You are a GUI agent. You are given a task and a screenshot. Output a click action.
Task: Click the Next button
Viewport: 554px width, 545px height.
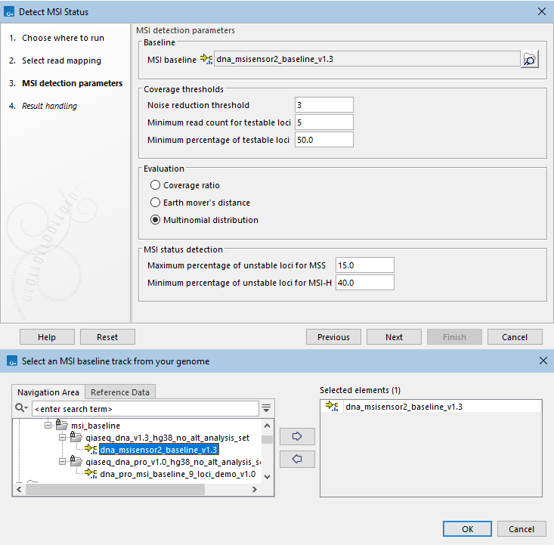(x=394, y=337)
